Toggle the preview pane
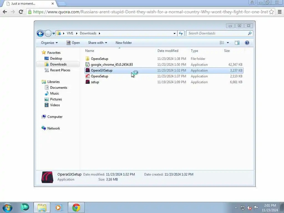Screen dimensions: 284x213 [237, 43]
